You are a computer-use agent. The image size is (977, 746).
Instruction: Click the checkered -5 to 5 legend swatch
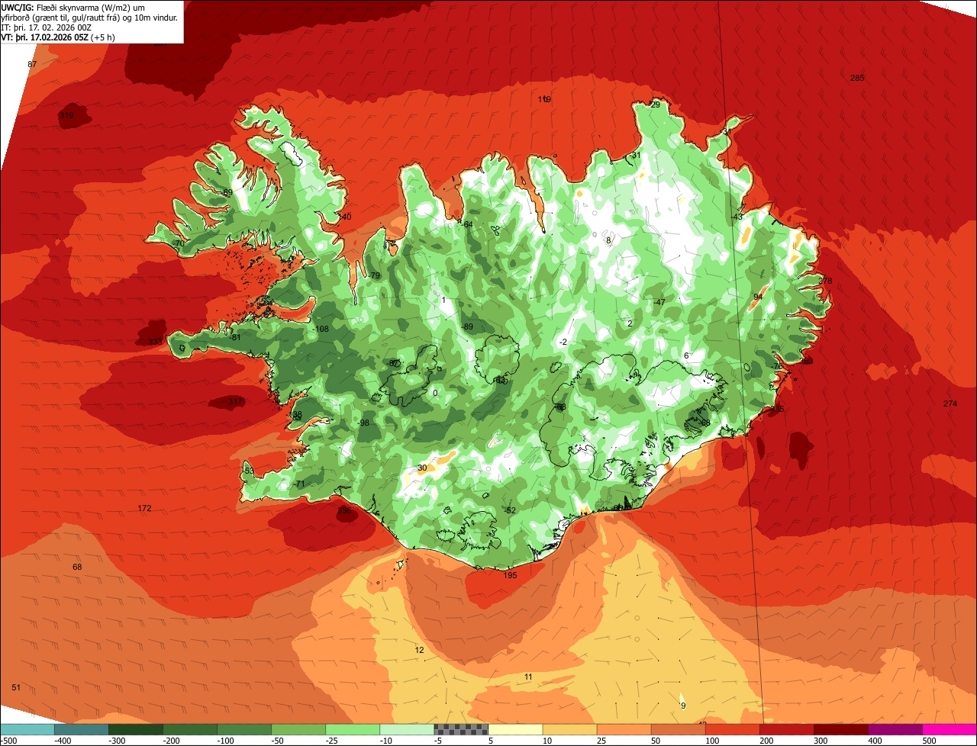coord(460,729)
